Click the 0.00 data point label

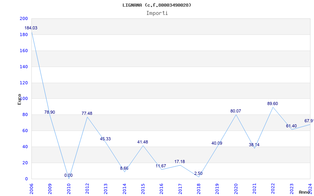68,175
